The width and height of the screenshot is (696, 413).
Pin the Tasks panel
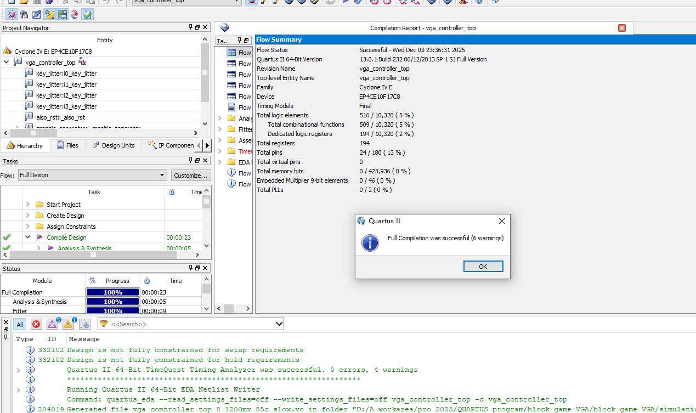(x=191, y=161)
